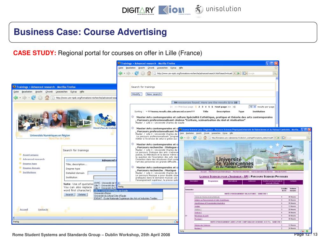Image resolution: width=326 pixels, height=244 pixels.
Task: Reload the search results window page
Action: coord(137,73)
